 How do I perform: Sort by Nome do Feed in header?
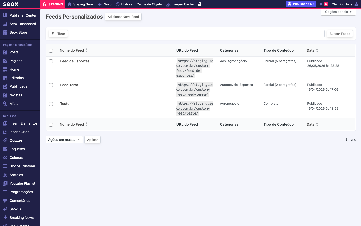coord(74,50)
